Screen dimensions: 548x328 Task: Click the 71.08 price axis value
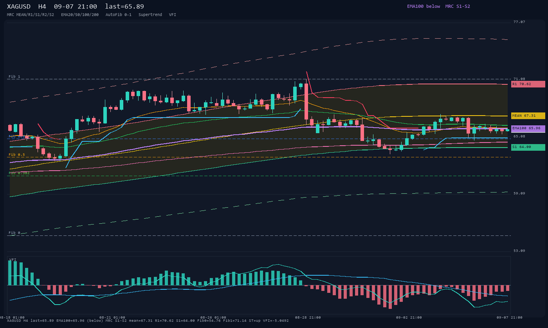tap(519, 79)
